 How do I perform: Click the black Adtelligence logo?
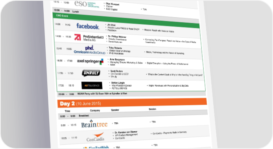point(92,85)
